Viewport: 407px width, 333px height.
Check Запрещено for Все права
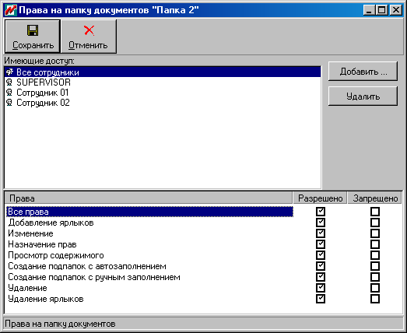(x=375, y=212)
